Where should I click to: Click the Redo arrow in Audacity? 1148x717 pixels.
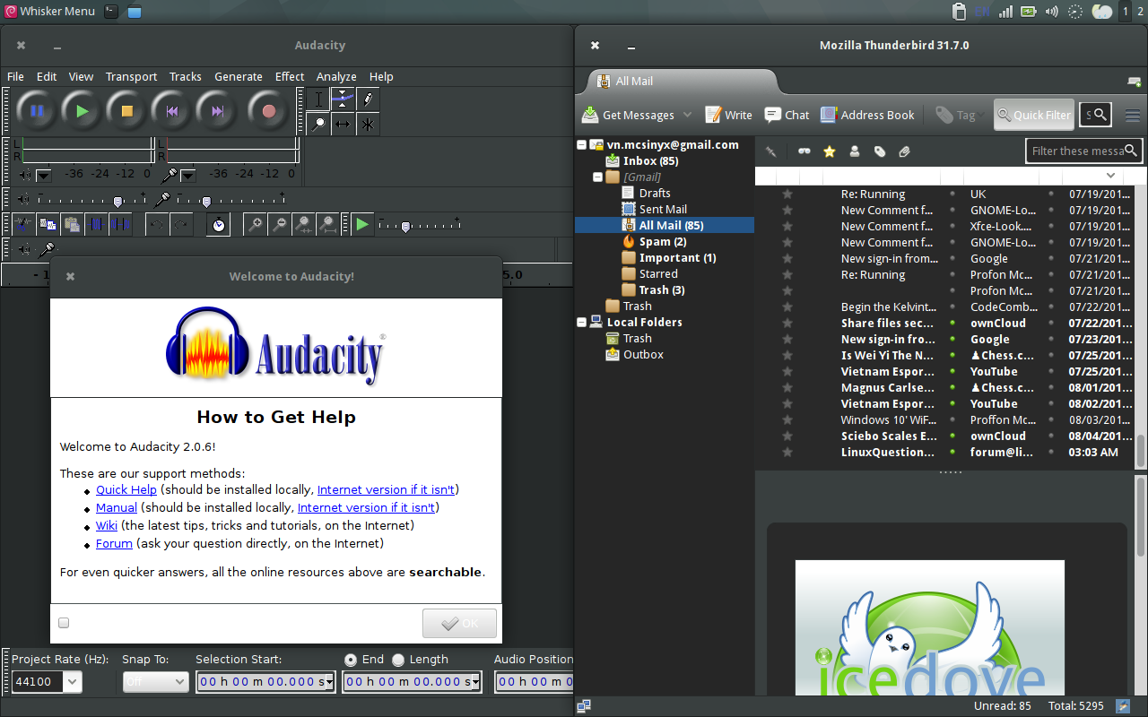coord(180,224)
